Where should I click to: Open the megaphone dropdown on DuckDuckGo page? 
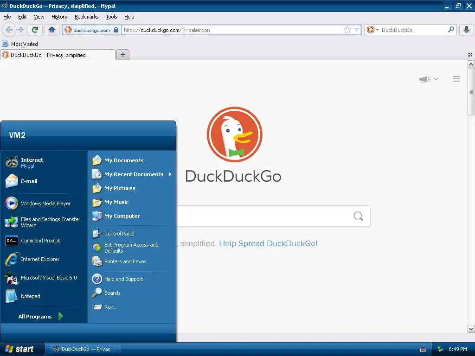pyautogui.click(x=428, y=79)
